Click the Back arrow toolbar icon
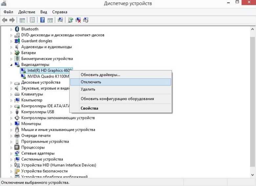256x186 pixels. coord(5,20)
